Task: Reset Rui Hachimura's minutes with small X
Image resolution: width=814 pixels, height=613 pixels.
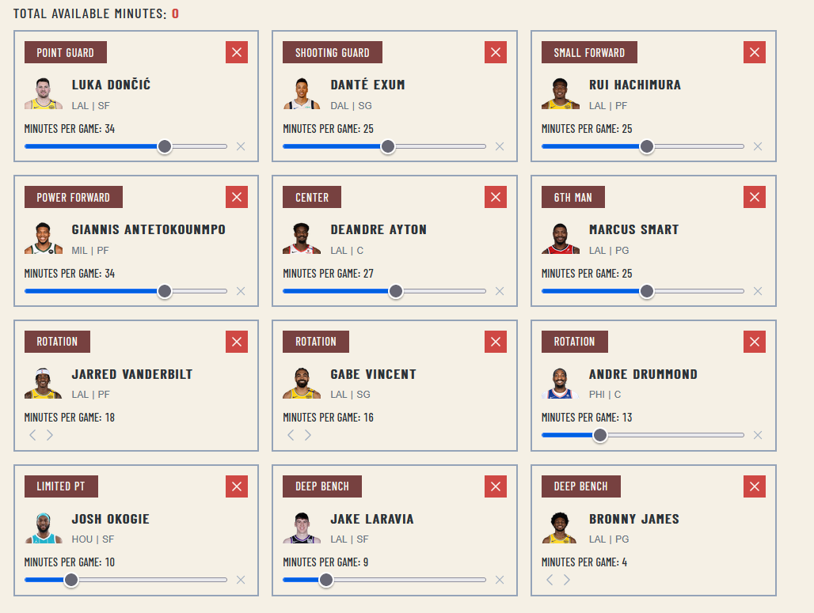Action: pyautogui.click(x=758, y=146)
